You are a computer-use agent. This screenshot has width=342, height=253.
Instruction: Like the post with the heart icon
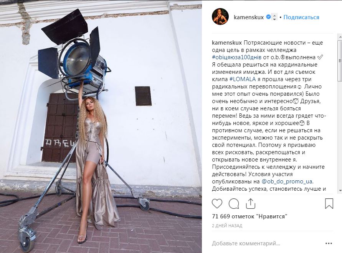[x=217, y=204]
